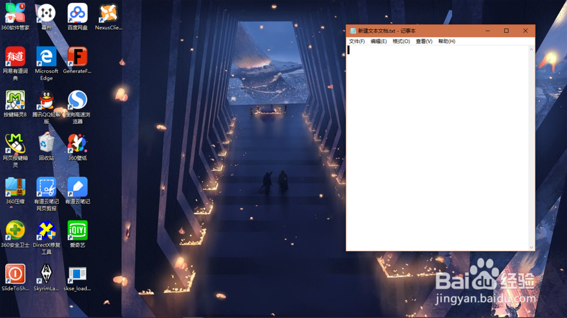Open the 格式(O) menu in Notepad
Screen dimensions: 567x318
tap(401, 41)
